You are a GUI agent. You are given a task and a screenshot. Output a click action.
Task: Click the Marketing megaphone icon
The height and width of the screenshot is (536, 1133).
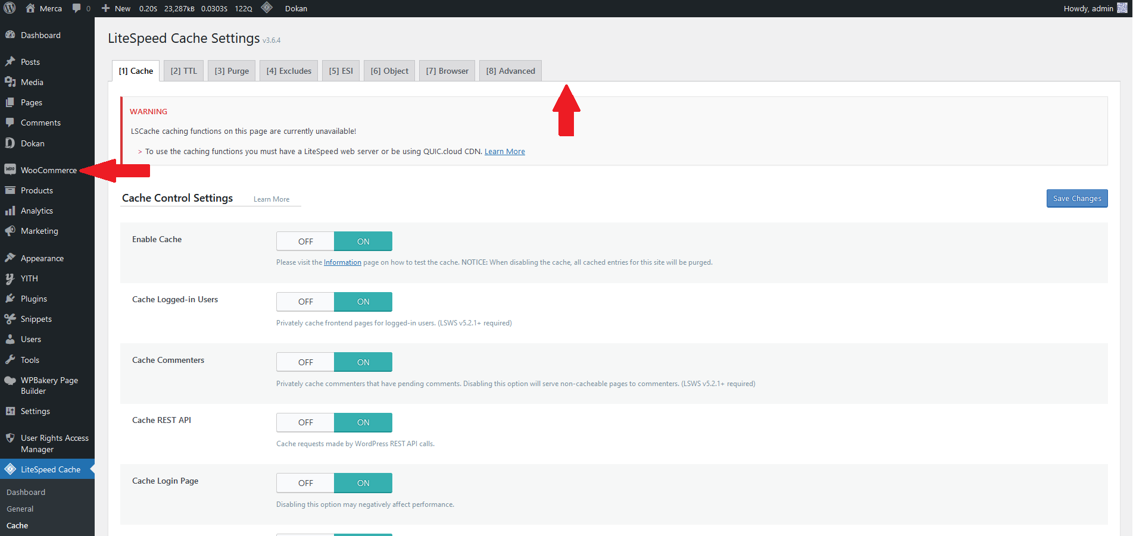(x=10, y=231)
